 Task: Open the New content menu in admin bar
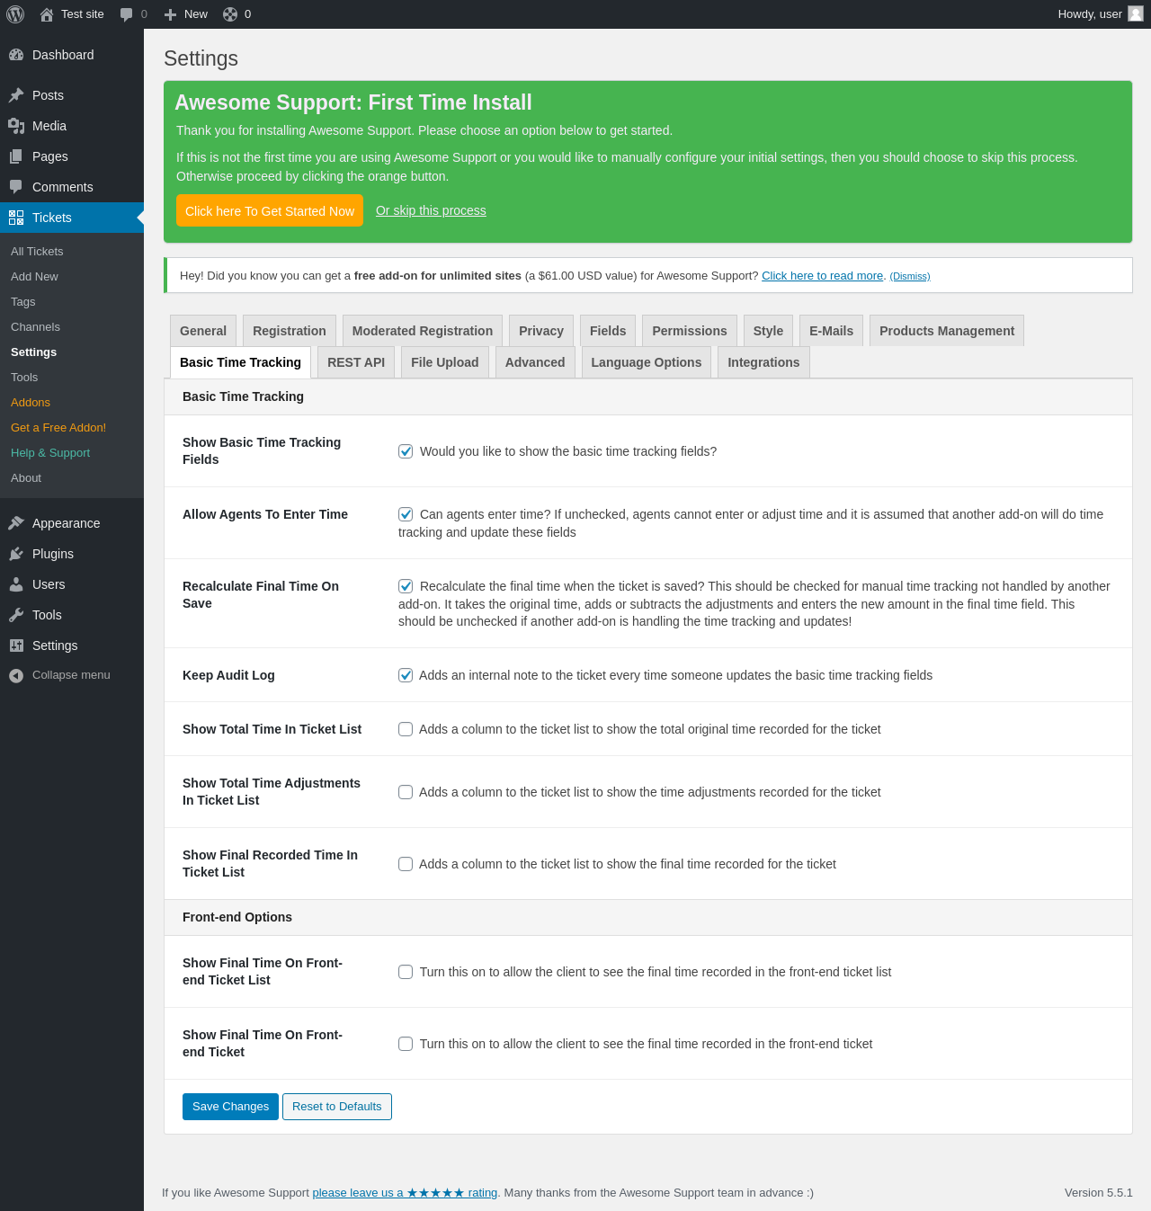pos(186,14)
